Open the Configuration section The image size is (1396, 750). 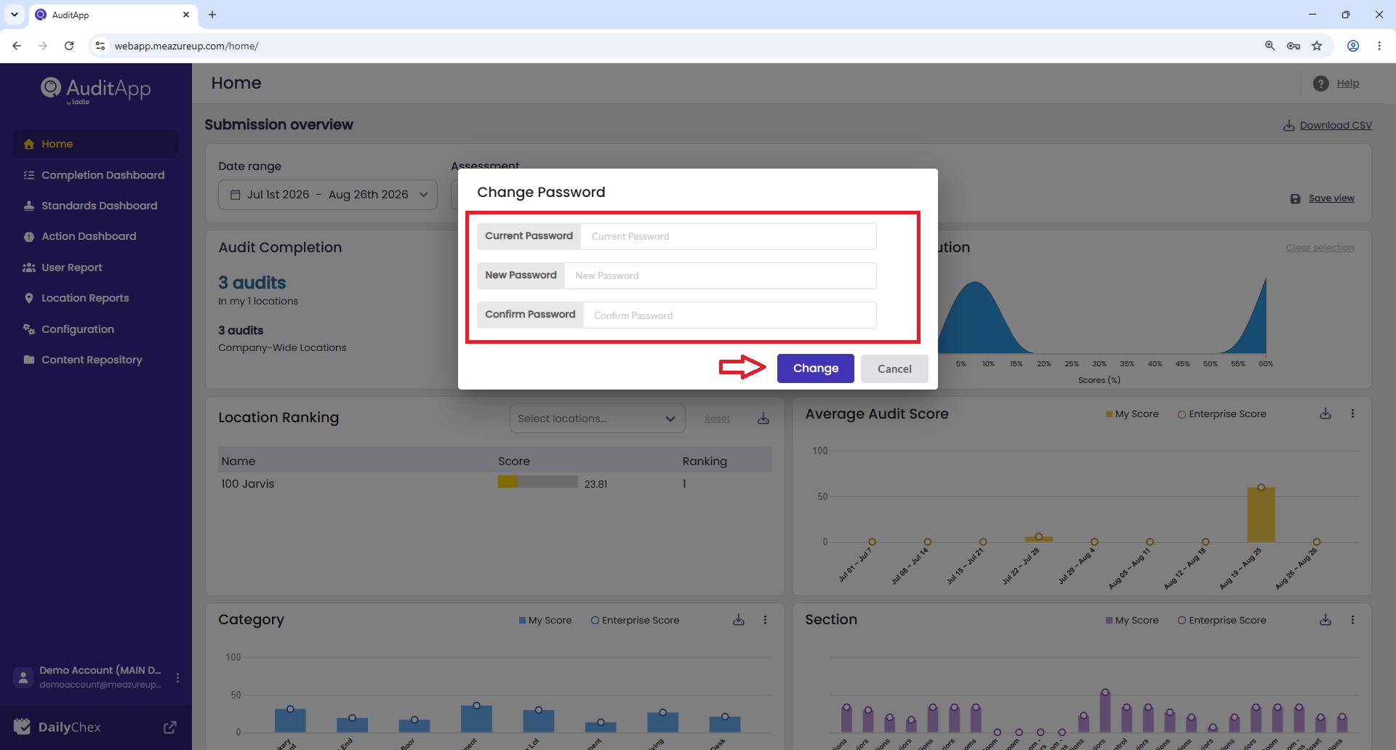tap(95, 329)
